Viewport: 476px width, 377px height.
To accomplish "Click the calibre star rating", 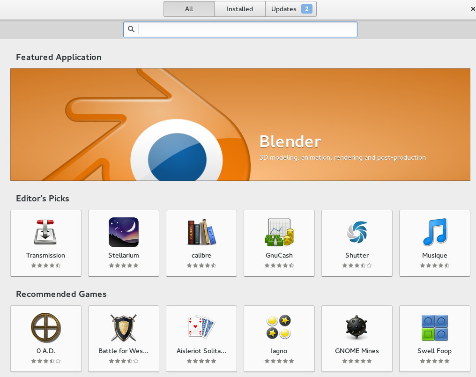I will (x=201, y=266).
